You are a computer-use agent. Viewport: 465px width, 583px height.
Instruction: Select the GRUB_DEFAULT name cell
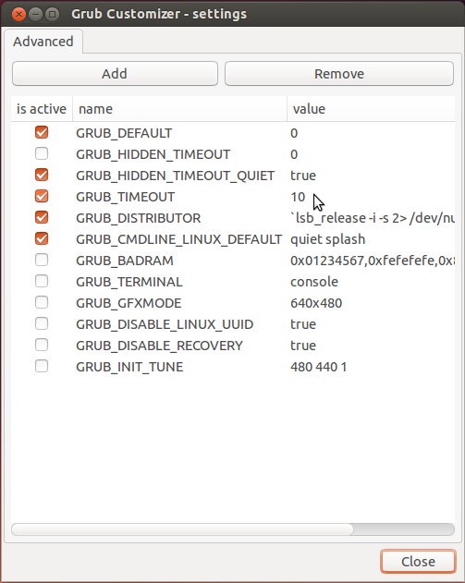[x=124, y=133]
